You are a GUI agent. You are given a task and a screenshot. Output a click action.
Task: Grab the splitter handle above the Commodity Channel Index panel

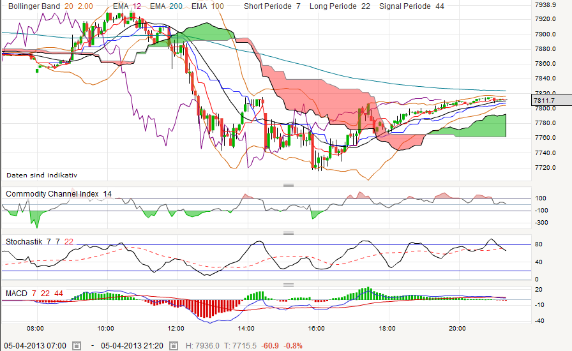(289, 185)
